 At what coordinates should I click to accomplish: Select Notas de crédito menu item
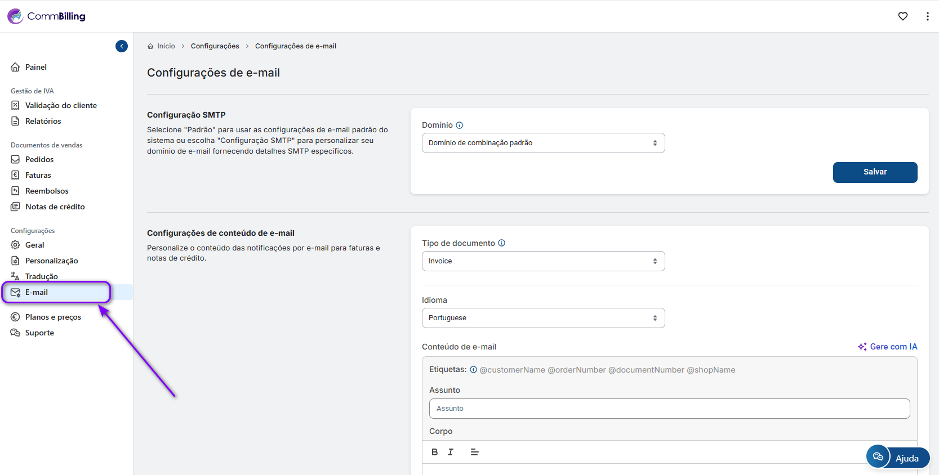pos(55,207)
